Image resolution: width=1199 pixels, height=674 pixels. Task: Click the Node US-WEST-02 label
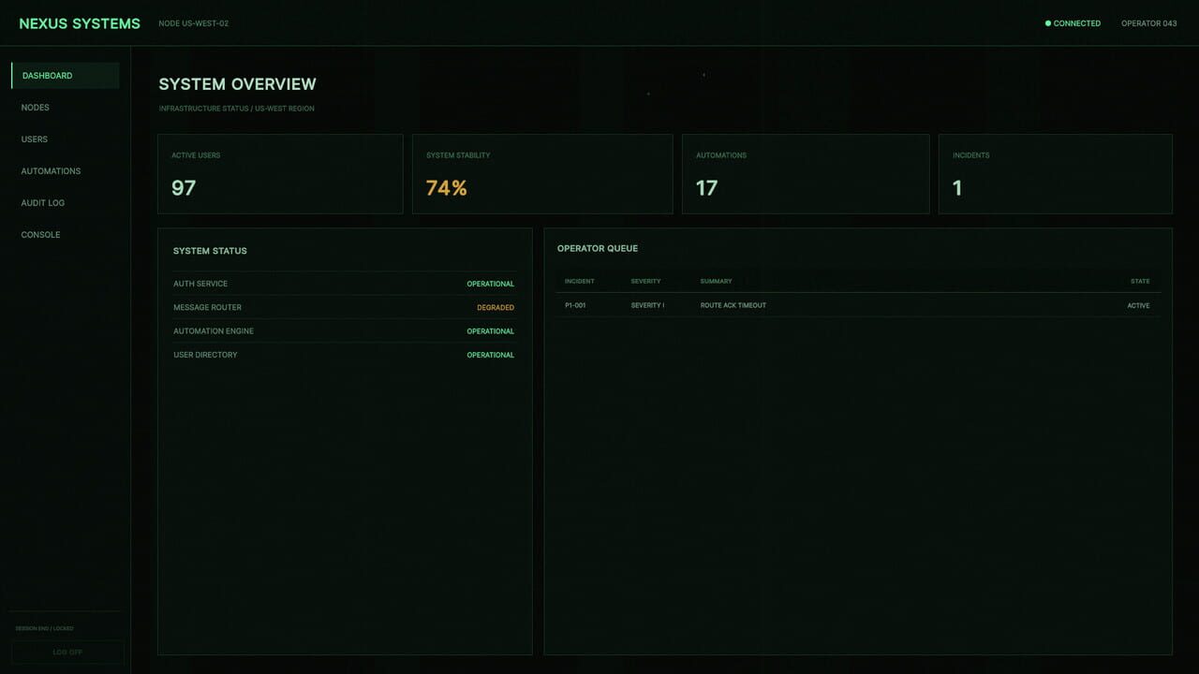click(194, 23)
